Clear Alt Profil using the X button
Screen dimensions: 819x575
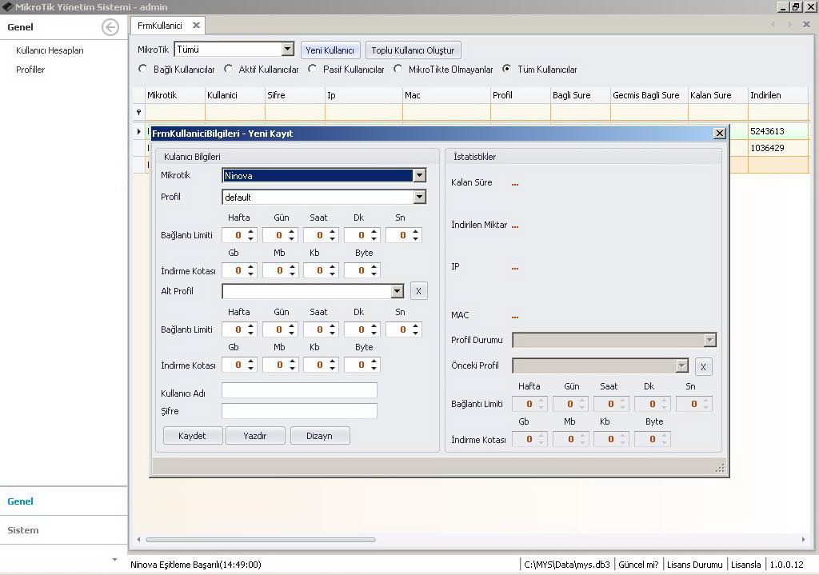coord(418,291)
